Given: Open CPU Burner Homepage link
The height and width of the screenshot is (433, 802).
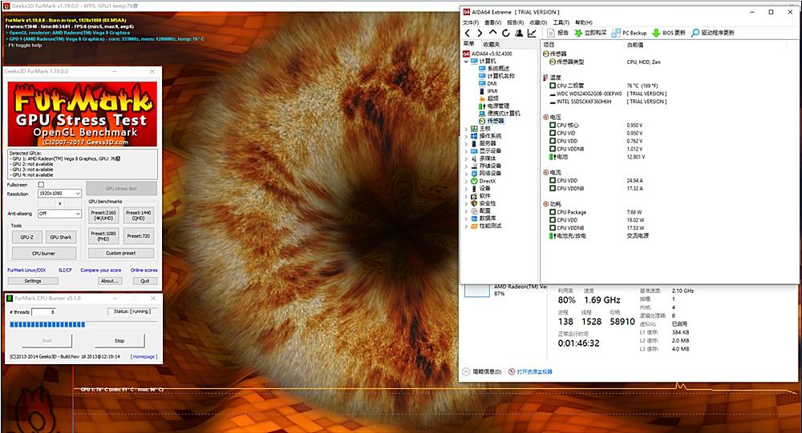Looking at the screenshot, I should click(x=144, y=356).
